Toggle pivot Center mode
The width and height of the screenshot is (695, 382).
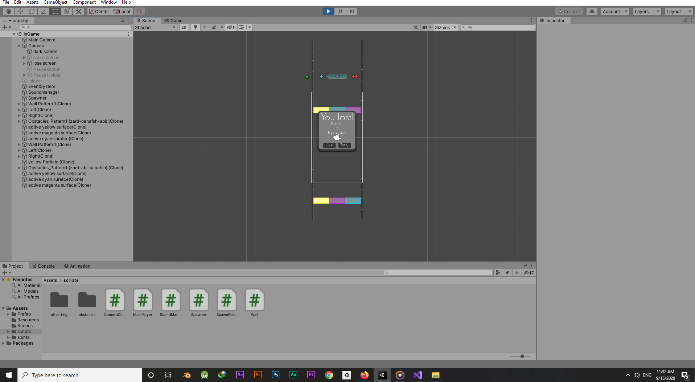click(x=99, y=11)
